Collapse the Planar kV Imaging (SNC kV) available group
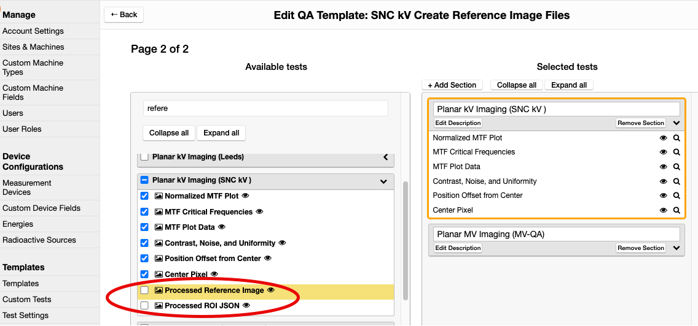Viewport: 698px width, 326px height. coord(383,181)
